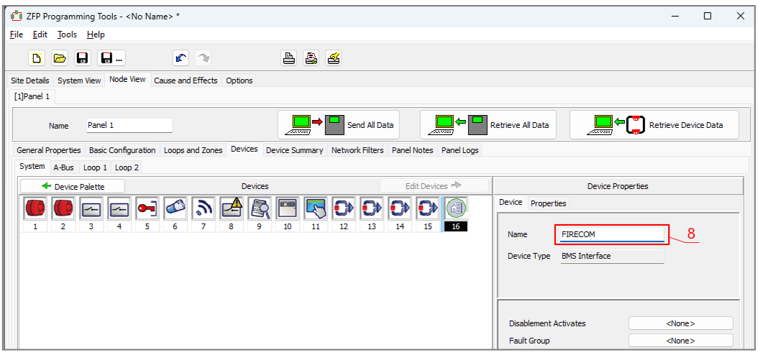The width and height of the screenshot is (758, 355).
Task: Open the Device Palette
Action: (73, 186)
